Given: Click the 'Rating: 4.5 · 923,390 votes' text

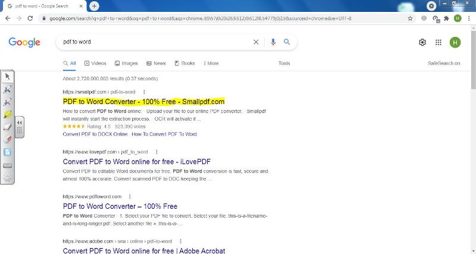Looking at the screenshot, I should point(116,127).
